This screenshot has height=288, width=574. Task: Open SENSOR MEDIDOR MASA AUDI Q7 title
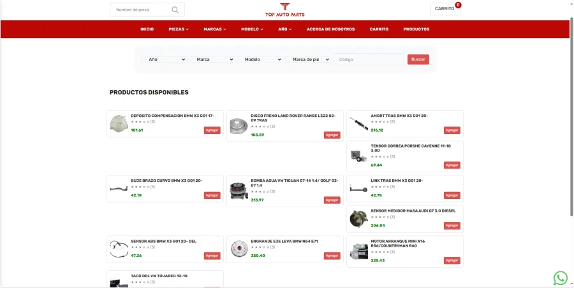pyautogui.click(x=413, y=211)
